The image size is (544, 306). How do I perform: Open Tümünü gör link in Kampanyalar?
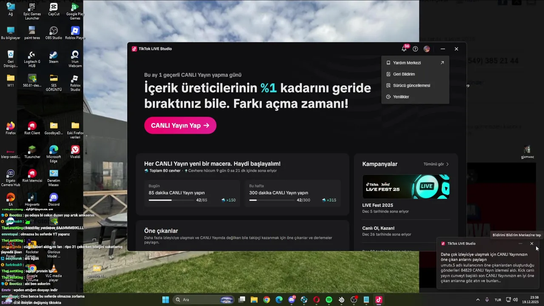coord(436,164)
